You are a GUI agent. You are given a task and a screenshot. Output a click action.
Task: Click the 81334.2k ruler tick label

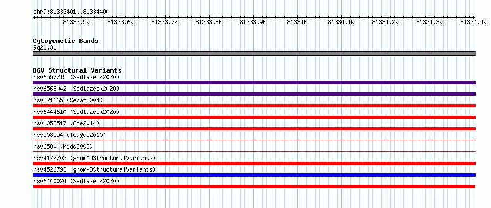point(386,23)
